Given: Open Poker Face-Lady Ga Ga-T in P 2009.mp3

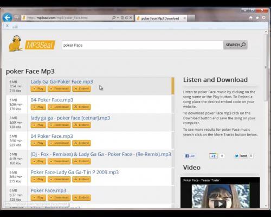Looking at the screenshot, I should point(75,172).
